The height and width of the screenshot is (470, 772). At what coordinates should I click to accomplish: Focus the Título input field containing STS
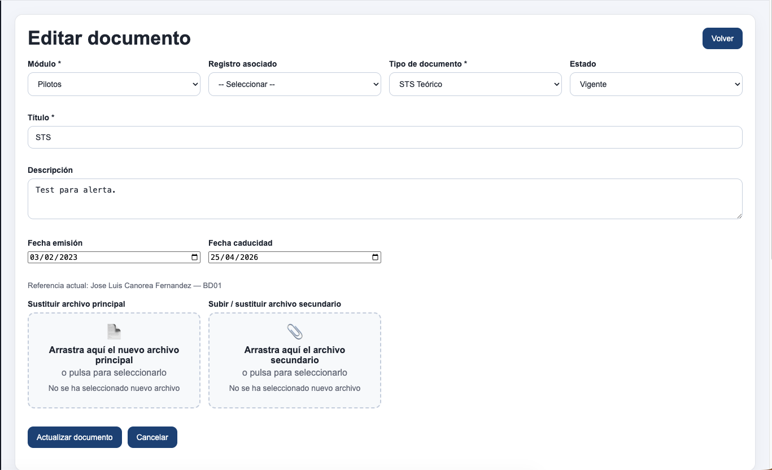[385, 137]
